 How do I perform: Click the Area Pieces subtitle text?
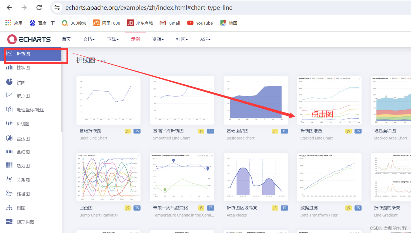click(x=237, y=215)
